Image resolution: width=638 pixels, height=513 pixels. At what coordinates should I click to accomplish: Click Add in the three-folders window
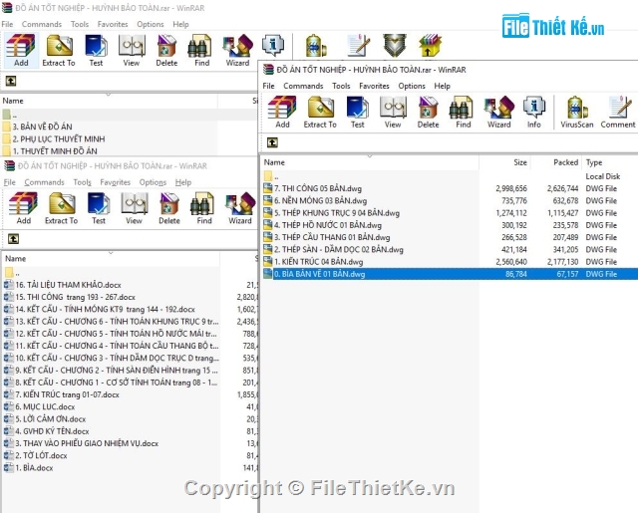[21, 51]
